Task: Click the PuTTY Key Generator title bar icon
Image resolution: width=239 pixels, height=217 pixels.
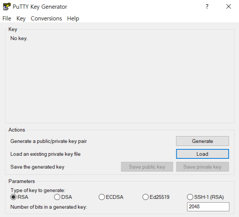Action: coord(7,6)
